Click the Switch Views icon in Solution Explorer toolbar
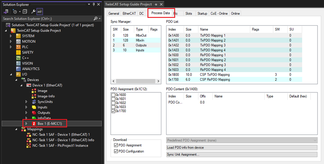324x164 pixels. pyautogui.click(x=6, y=12)
